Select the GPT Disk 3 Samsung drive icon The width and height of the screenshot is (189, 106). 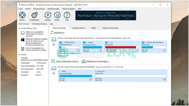pos(54,68)
